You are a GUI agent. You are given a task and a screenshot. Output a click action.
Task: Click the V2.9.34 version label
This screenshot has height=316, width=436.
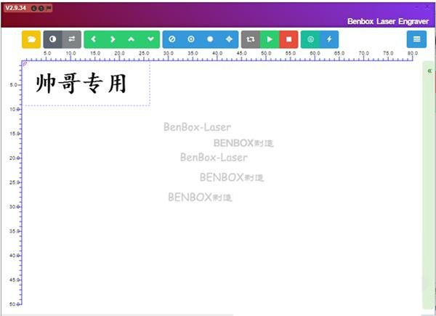(15, 8)
